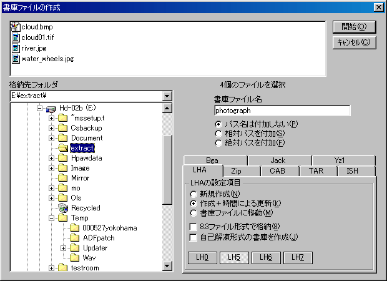This screenshot has width=387, height=281.
Task: Click the folder tree scroll down arrow
Action: 167,266
